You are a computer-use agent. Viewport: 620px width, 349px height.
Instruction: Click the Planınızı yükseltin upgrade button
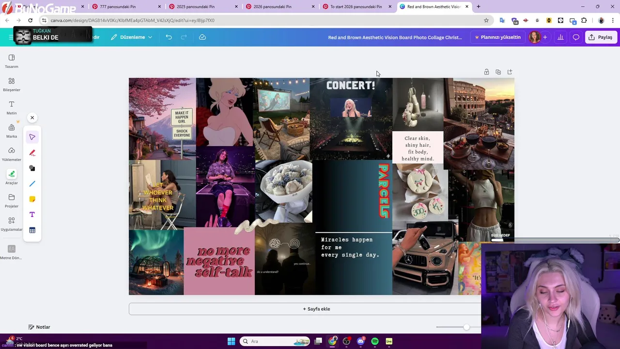(x=497, y=37)
